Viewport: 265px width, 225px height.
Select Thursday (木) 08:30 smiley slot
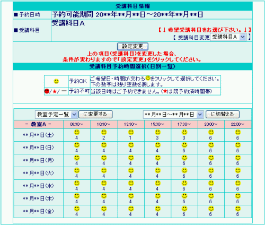tap(77, 196)
